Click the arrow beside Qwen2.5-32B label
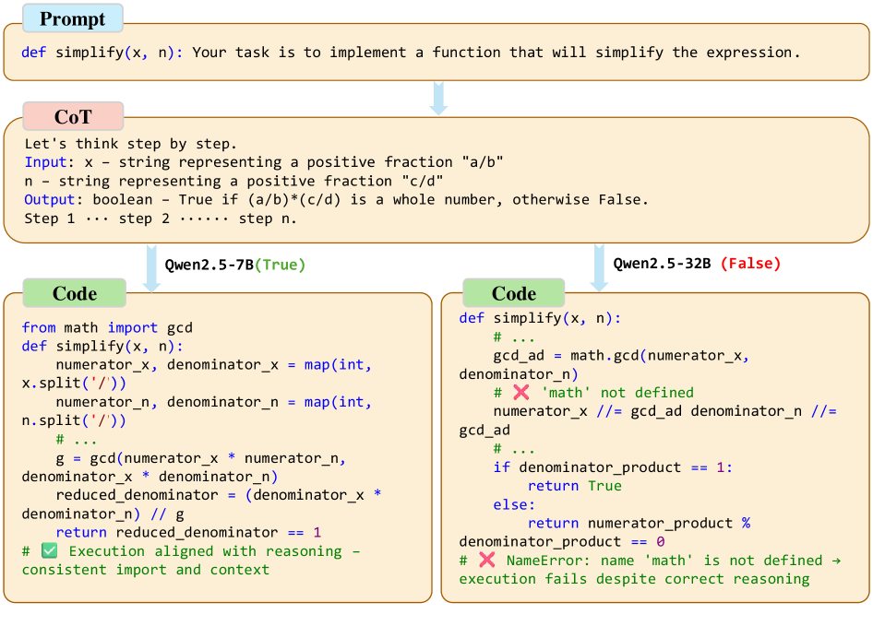This screenshot has width=873, height=626. (600, 266)
